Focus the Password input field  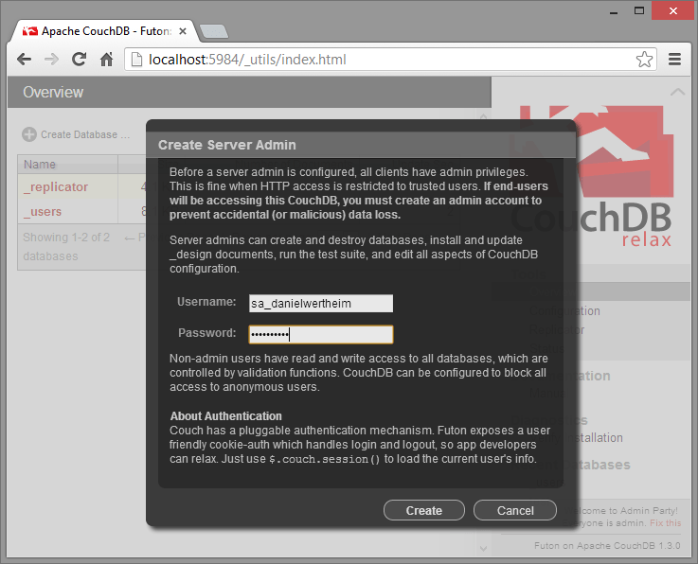click(x=321, y=334)
